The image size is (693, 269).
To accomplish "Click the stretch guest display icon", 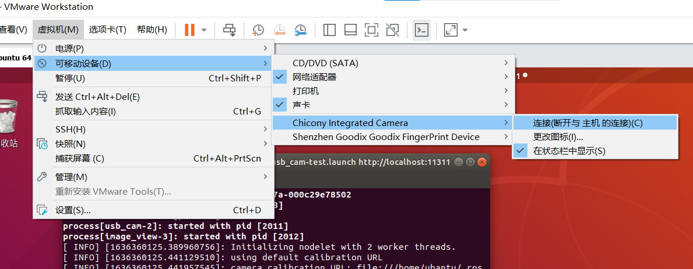I will point(451,30).
